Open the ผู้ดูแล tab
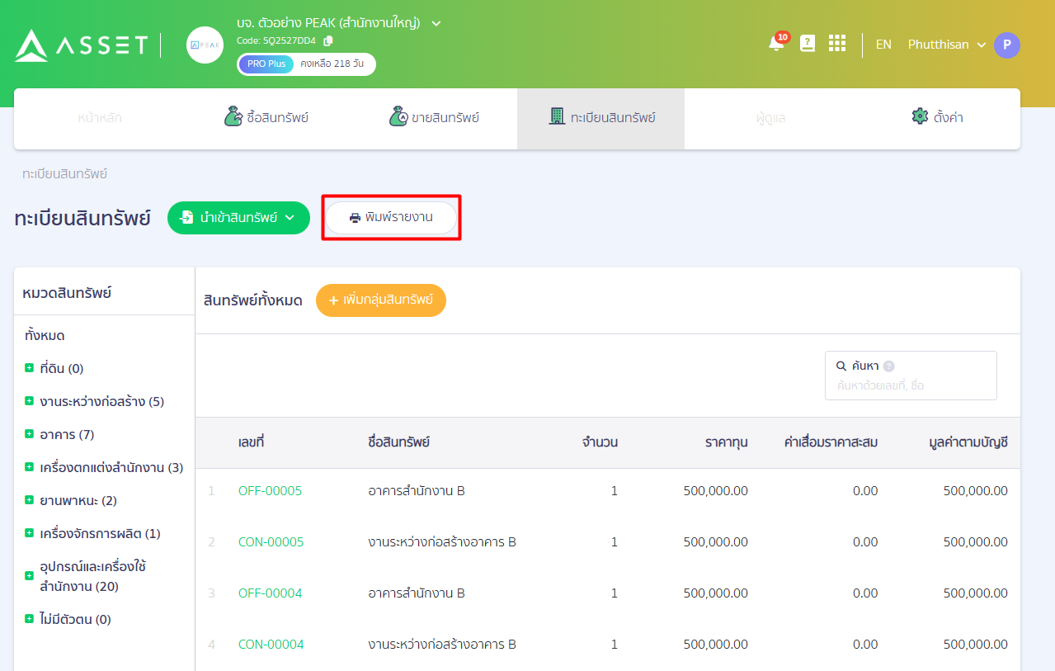Screen dimensions: 1055x671 click(770, 118)
